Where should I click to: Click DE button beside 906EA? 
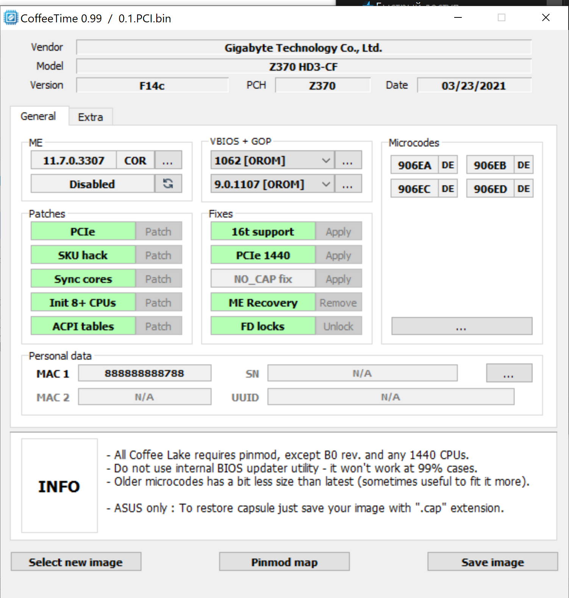coord(448,165)
